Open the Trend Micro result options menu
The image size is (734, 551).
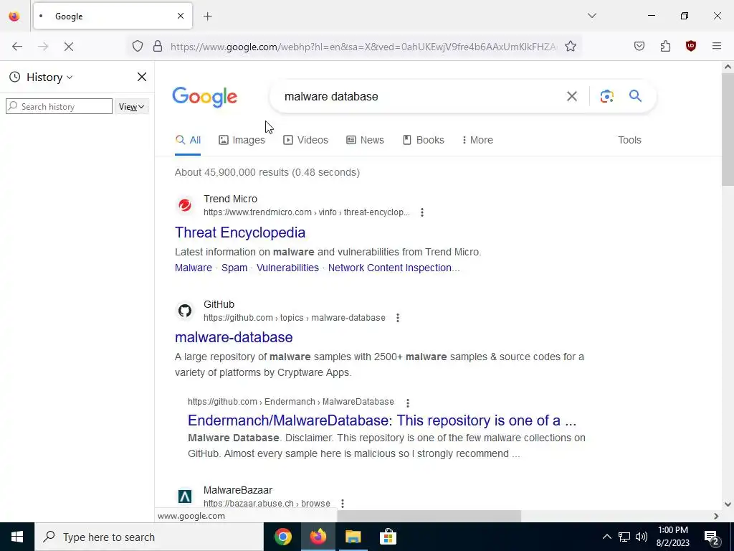(421, 212)
